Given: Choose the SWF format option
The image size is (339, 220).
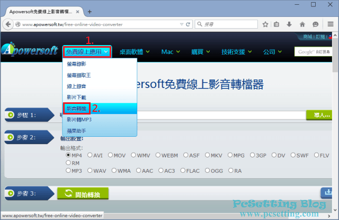Looking at the screenshot, I should point(293,155).
